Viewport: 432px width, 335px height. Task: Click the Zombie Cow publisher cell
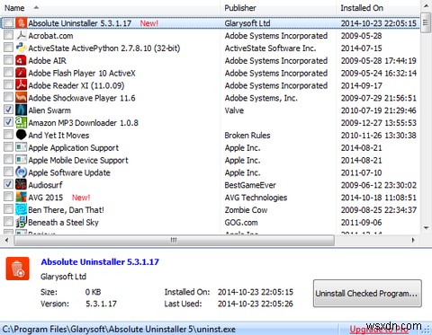click(246, 210)
